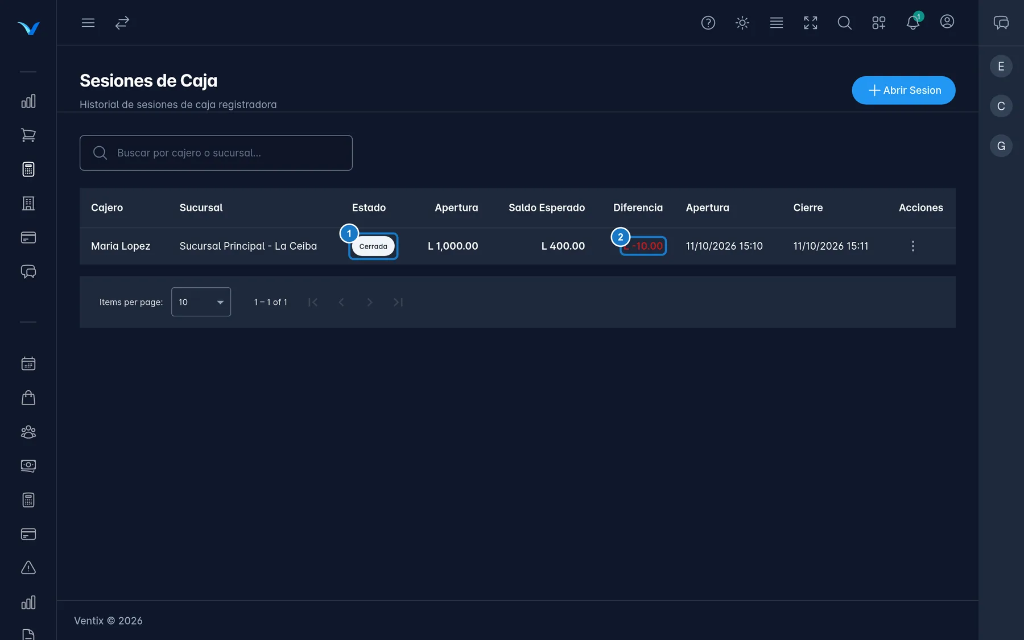Select contact avatar G
This screenshot has height=640, width=1024.
coord(1001,146)
